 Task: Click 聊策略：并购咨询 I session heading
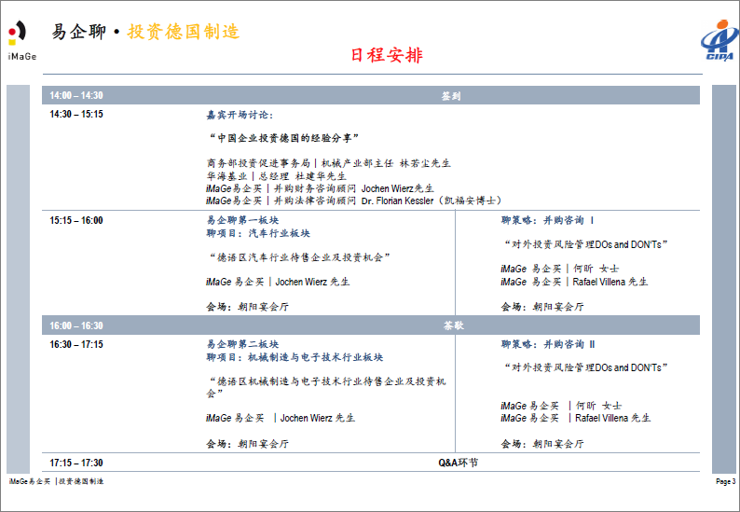click(x=548, y=221)
